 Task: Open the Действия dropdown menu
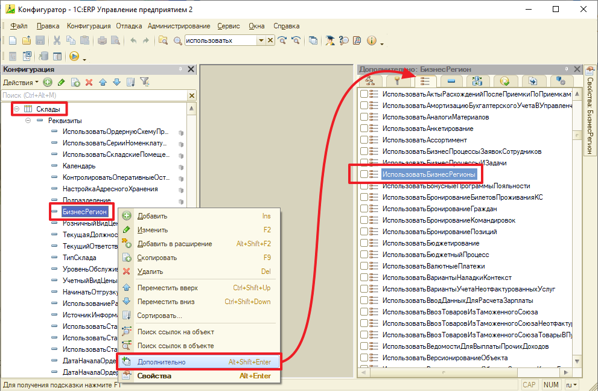pos(21,83)
